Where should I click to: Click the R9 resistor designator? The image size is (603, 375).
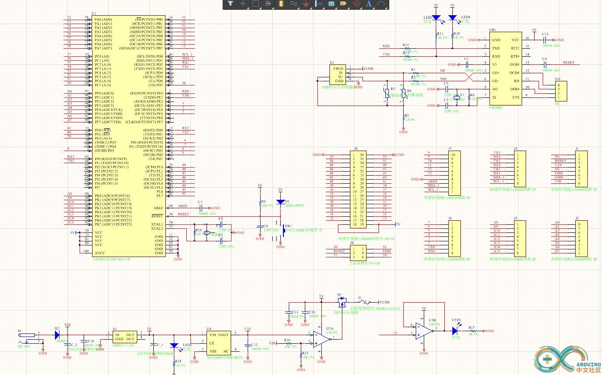[x=264, y=202]
